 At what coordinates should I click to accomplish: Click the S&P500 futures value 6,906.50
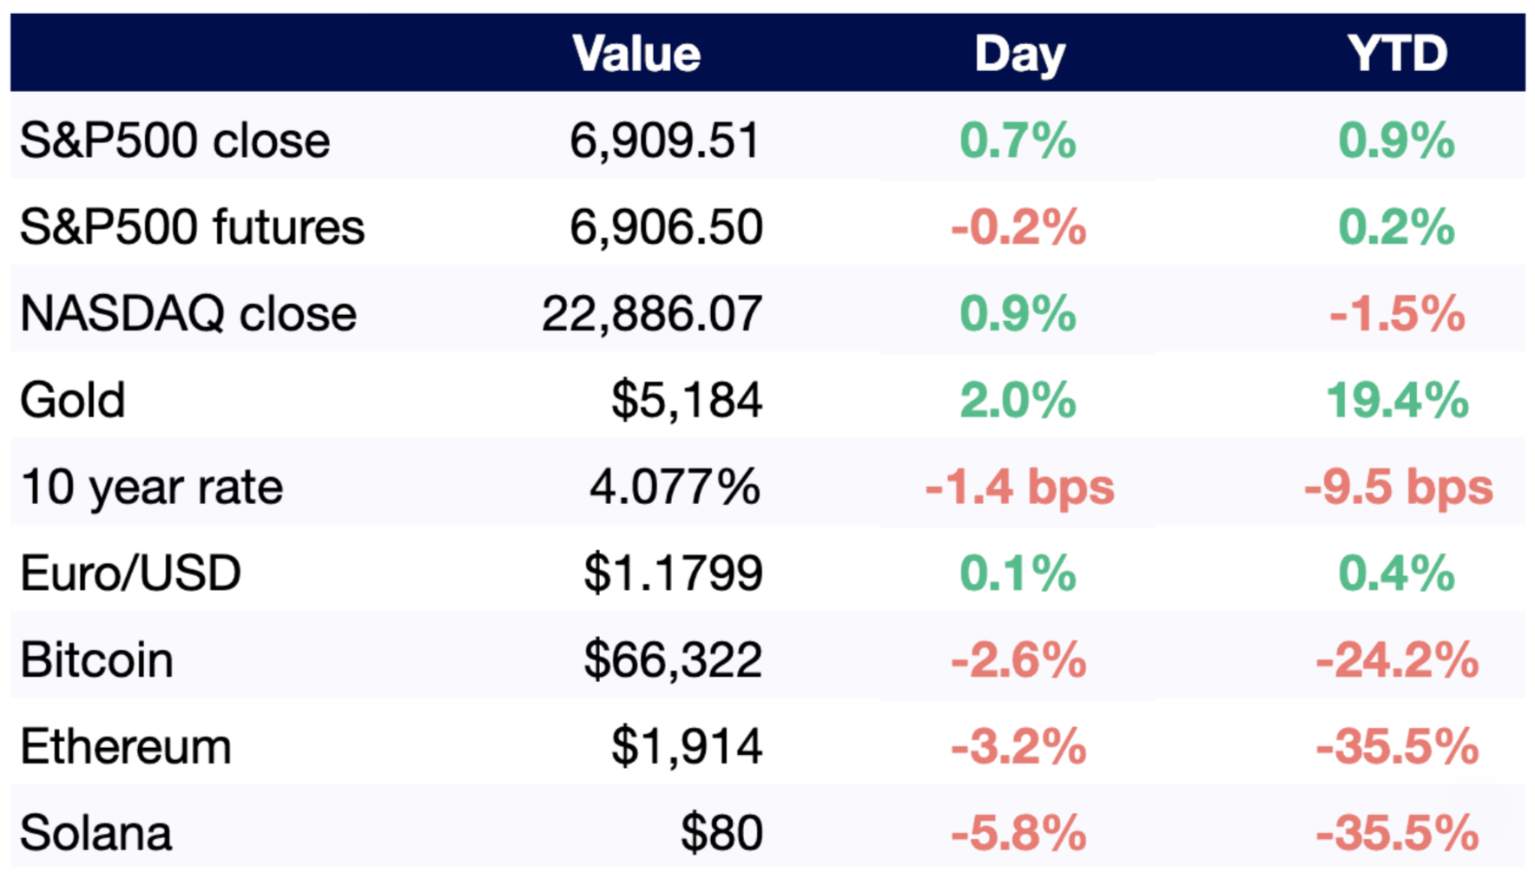[x=666, y=227]
